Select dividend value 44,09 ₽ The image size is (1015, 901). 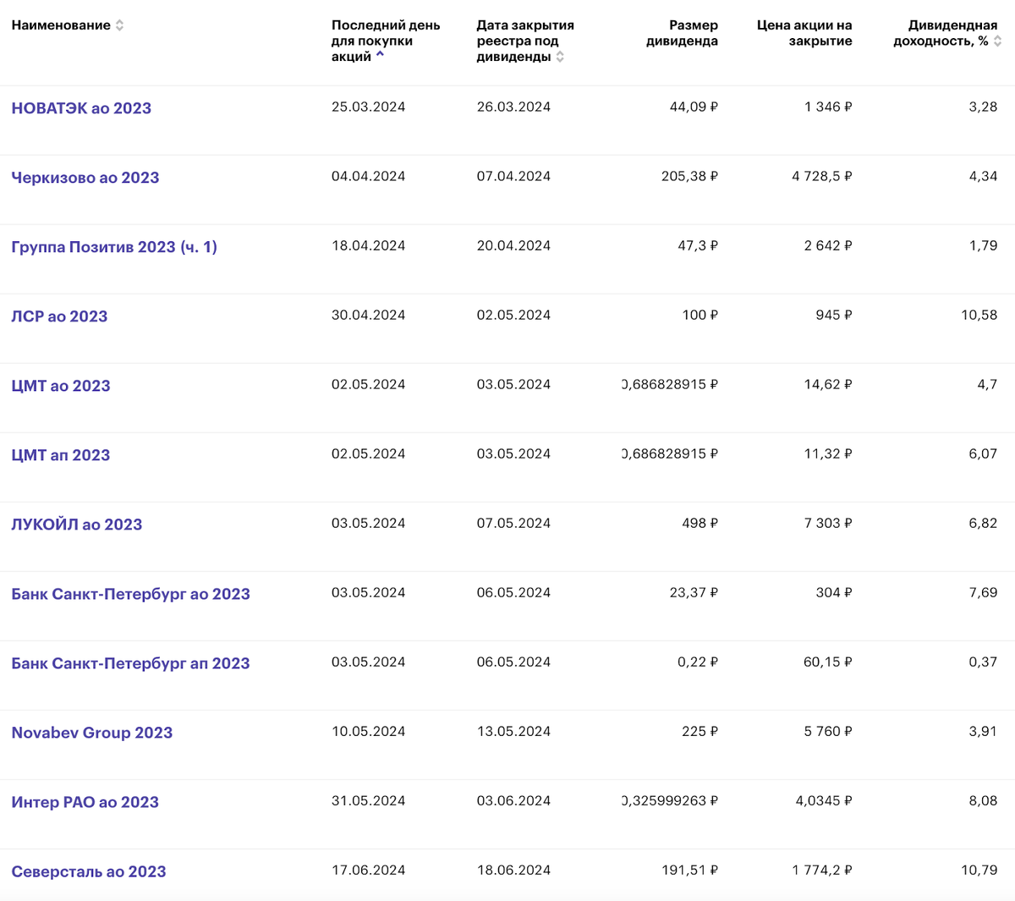pos(694,107)
